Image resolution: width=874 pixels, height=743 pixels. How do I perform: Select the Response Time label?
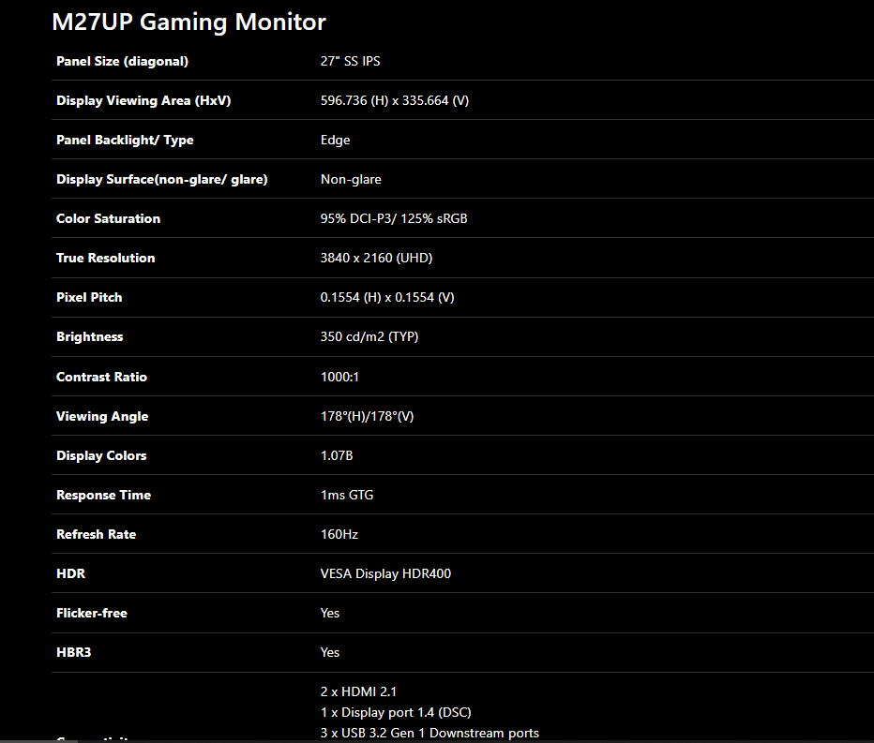tap(104, 495)
